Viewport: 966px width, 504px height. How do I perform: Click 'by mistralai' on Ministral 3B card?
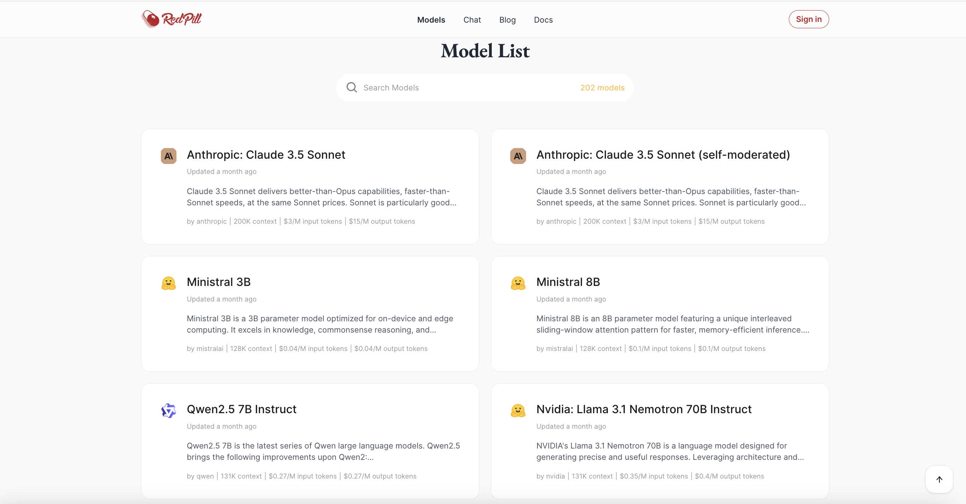point(205,348)
